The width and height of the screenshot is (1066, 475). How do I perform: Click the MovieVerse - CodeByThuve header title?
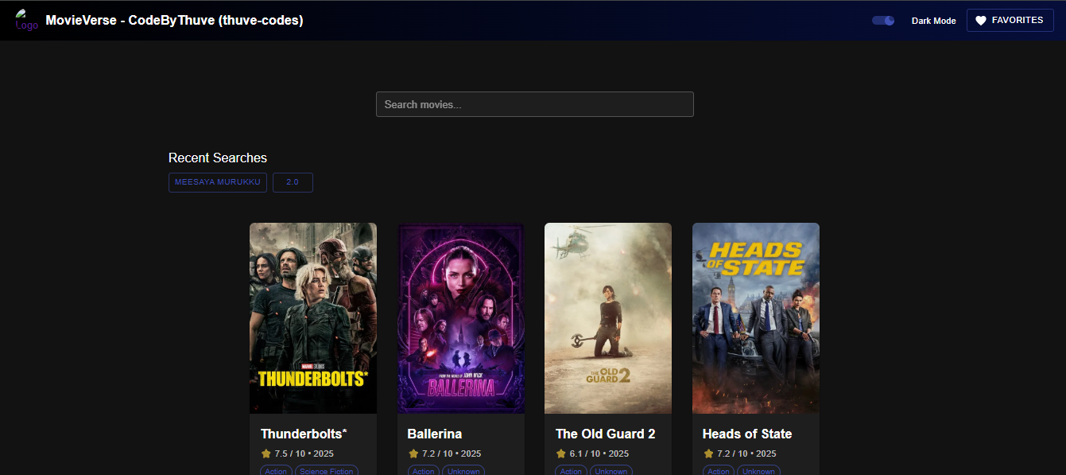point(174,21)
